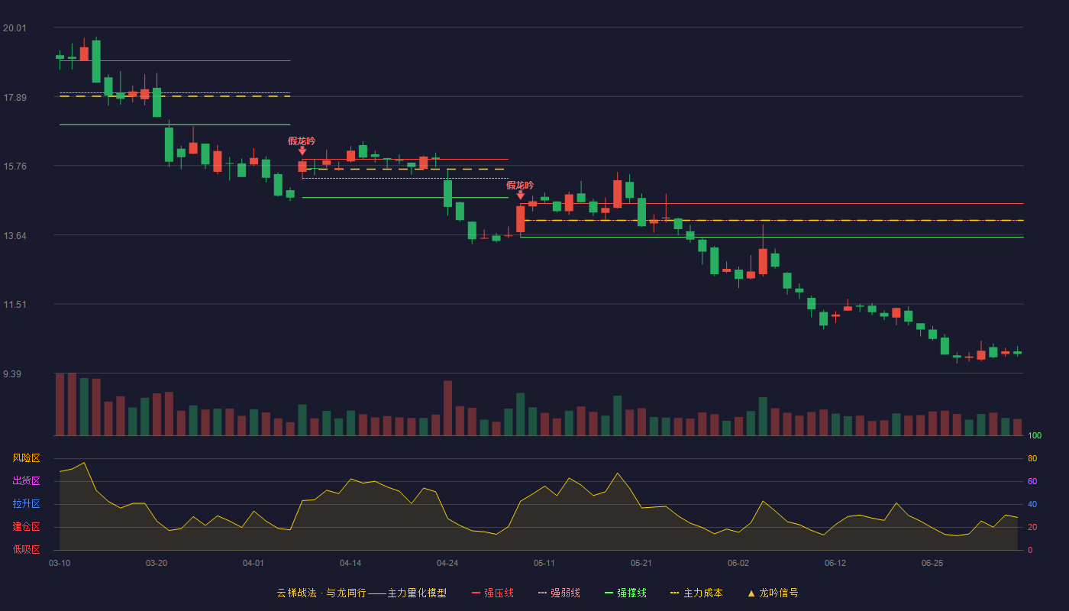Click the 20.01 price axis label
This screenshot has height=611, width=1069.
15,28
